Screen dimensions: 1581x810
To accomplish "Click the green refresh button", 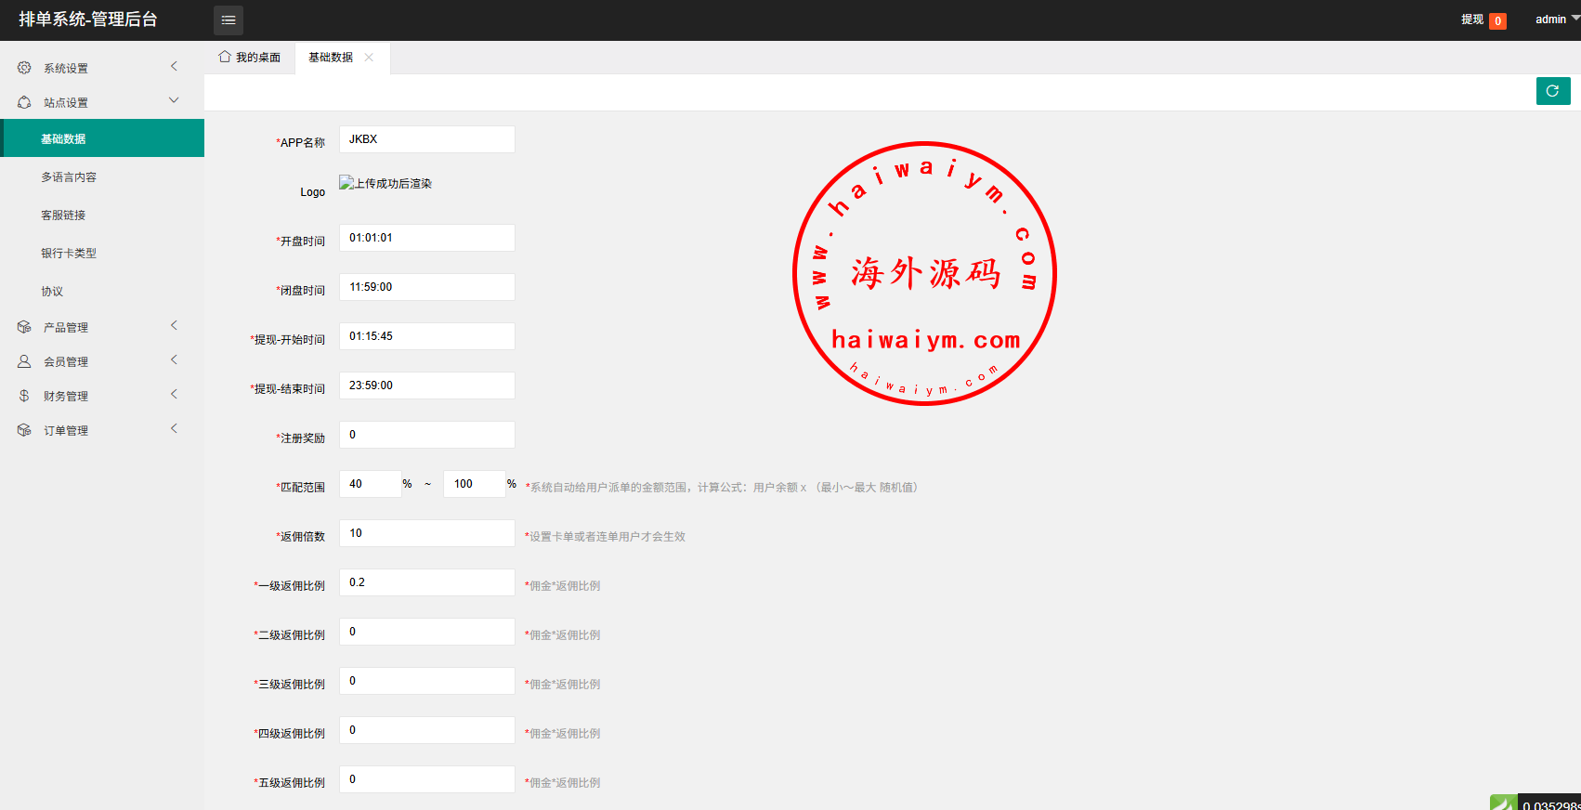I will 1552,91.
